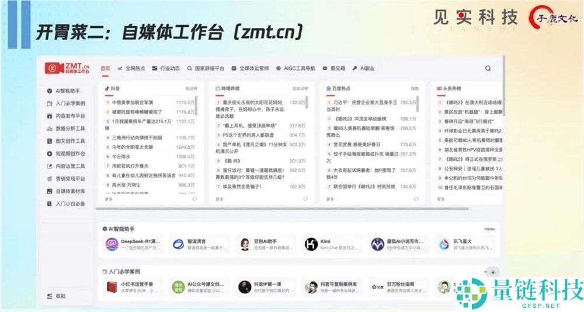Select 内容运营工具 in the sidebar

pos(66,166)
